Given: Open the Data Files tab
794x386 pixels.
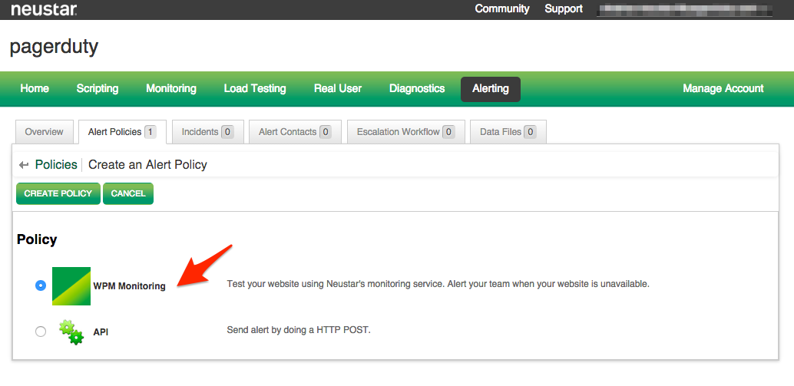Looking at the screenshot, I should (508, 132).
